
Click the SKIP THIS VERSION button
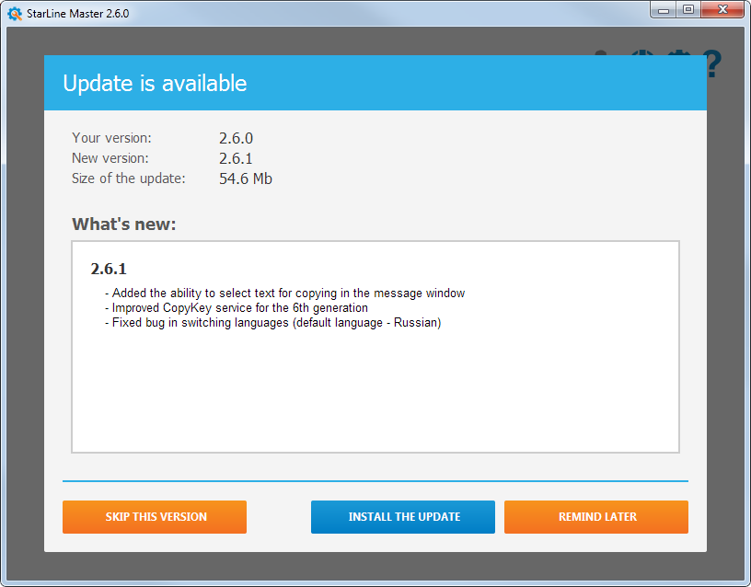click(155, 517)
